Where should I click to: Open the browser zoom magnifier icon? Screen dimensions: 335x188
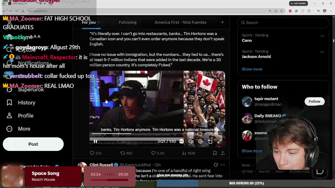(x=270, y=11)
